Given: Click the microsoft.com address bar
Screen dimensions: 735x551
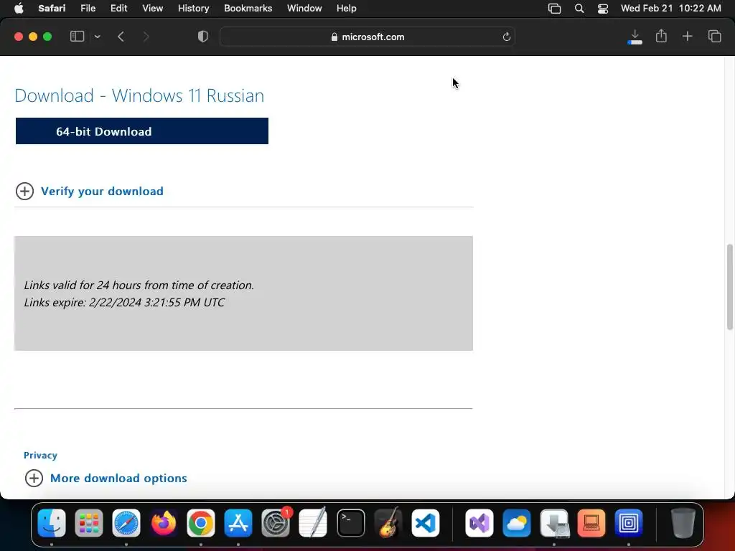Looking at the screenshot, I should [x=367, y=37].
